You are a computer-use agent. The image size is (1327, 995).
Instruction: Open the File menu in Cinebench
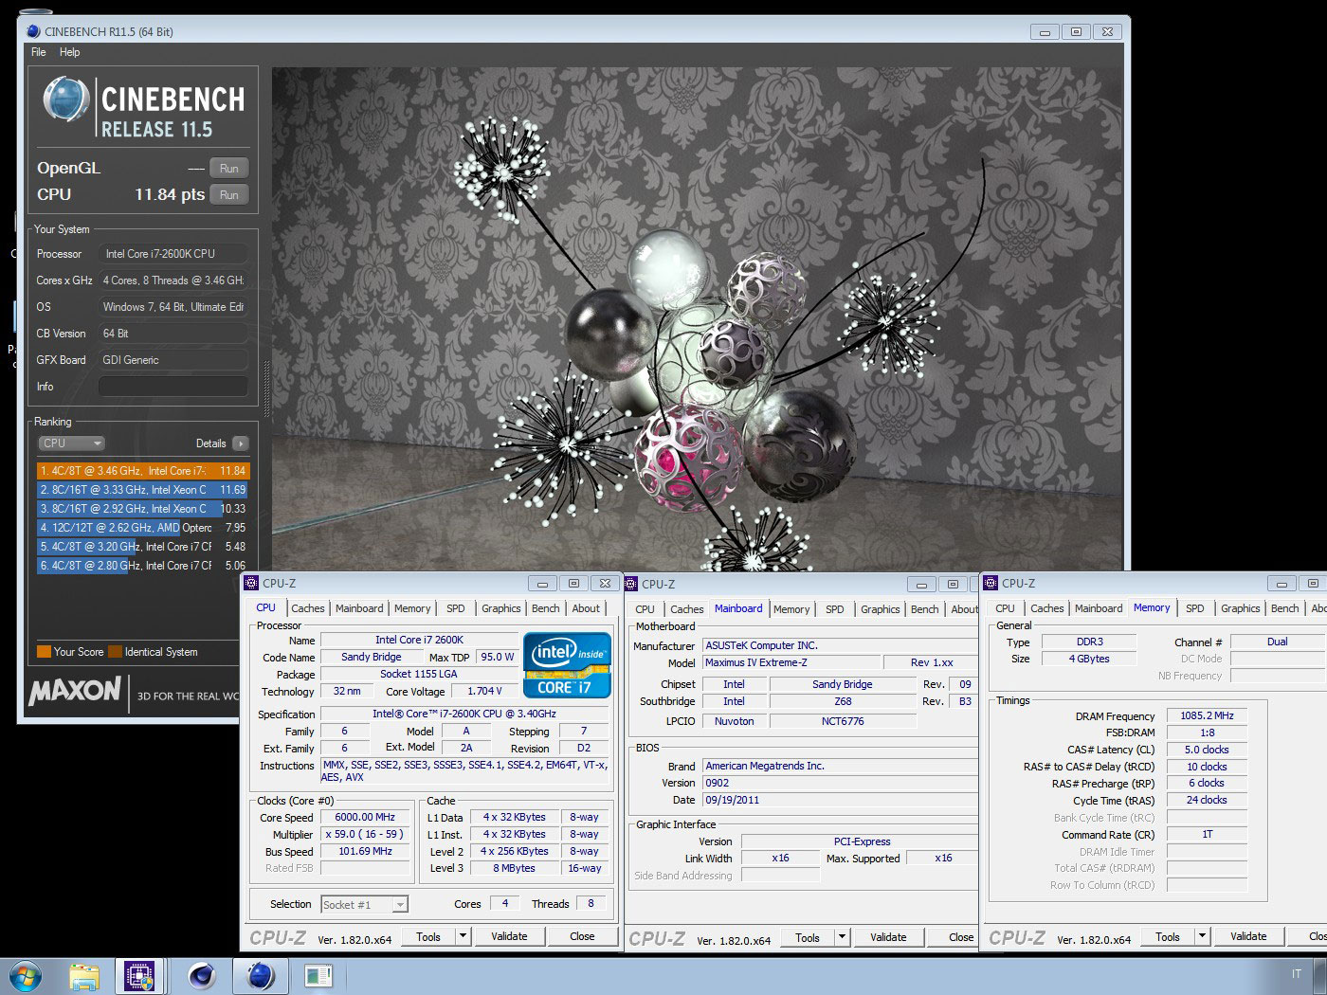pyautogui.click(x=39, y=52)
